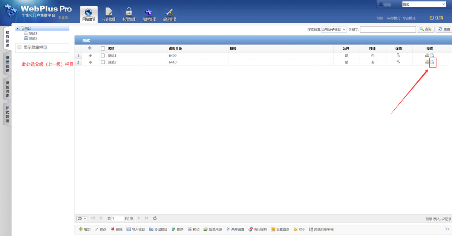
Task: Switch to the 模板管理 side tab
Action: pos(7,64)
